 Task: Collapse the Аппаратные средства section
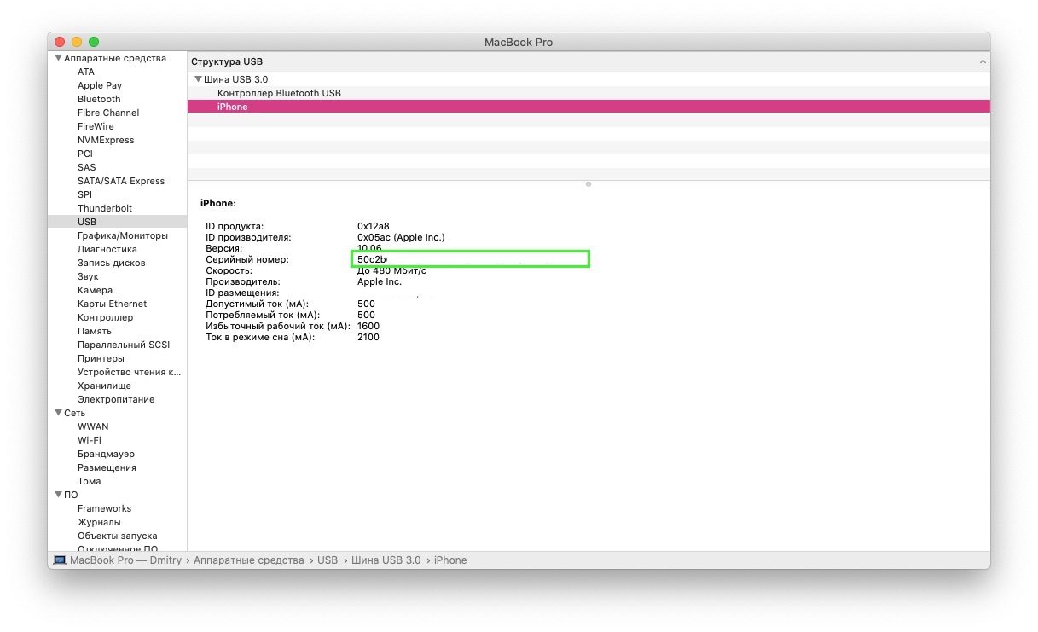58,58
